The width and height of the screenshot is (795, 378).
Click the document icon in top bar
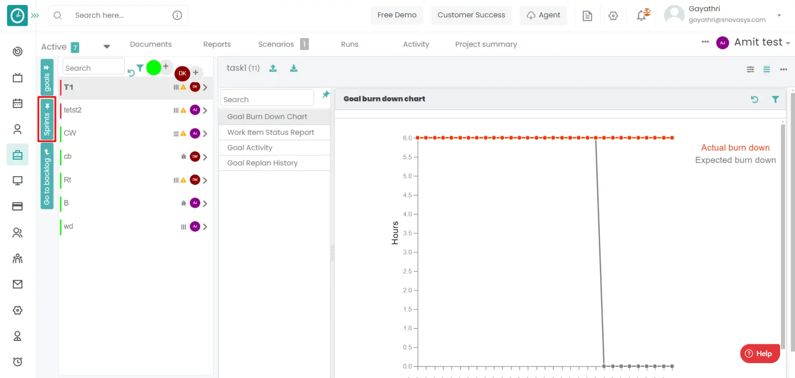coord(587,16)
